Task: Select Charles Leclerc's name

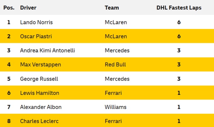Action: [39, 121]
